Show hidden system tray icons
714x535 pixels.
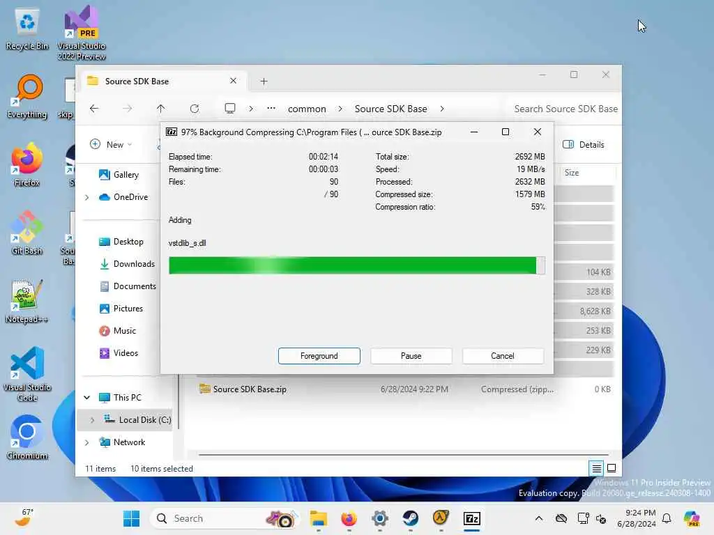tap(539, 518)
